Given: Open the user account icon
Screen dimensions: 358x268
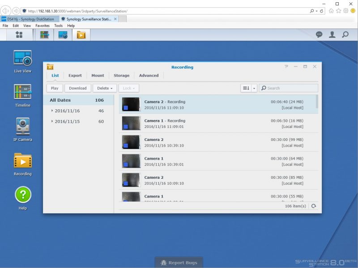Looking at the screenshot, I should click(332, 35).
